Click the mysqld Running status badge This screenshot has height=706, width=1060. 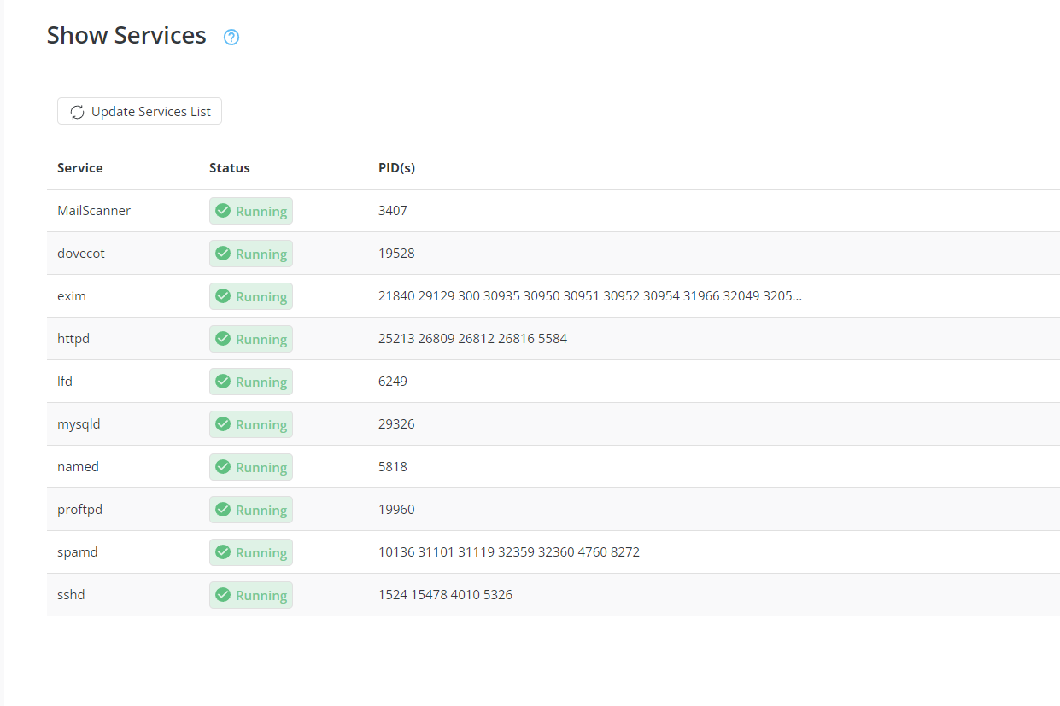(x=251, y=424)
